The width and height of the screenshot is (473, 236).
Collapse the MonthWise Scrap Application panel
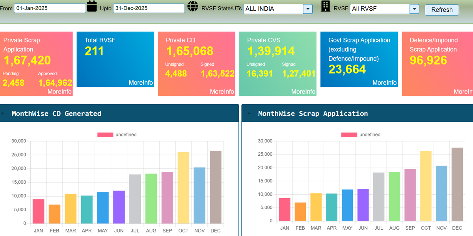point(249,114)
